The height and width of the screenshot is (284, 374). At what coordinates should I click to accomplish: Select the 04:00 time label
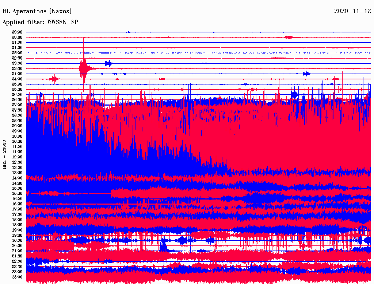(x=17, y=74)
